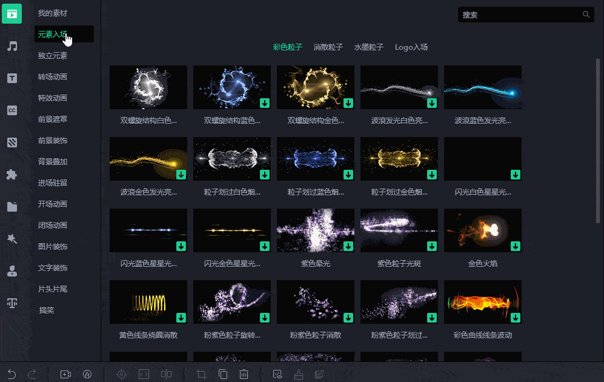604x382 pixels.
Task: Open the text-to-speech icon at sidebar bottom
Action: coord(12,303)
